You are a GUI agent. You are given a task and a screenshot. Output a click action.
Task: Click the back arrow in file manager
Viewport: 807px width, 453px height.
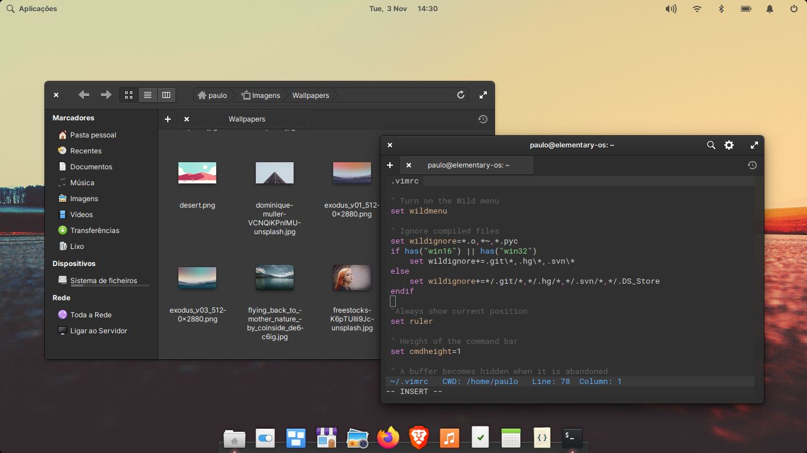tap(84, 95)
